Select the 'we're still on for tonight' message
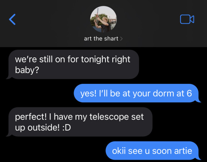Image resolution: width=207 pixels, height=162 pixels. [x=73, y=64]
